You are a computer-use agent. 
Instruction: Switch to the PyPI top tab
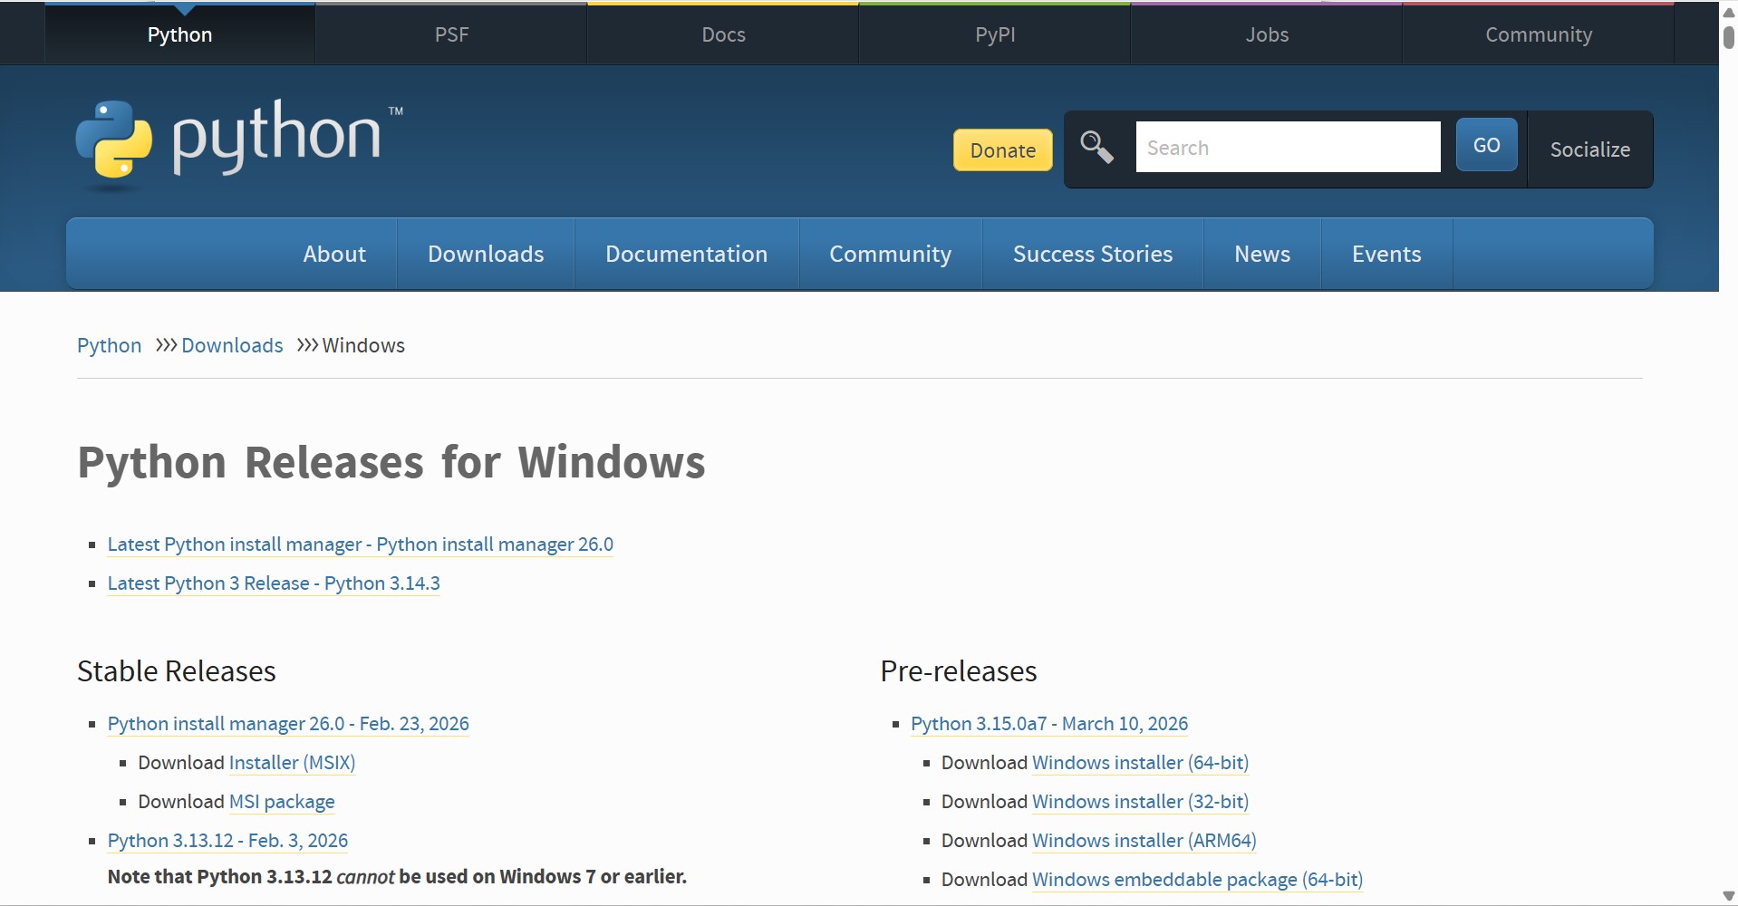pyautogui.click(x=994, y=34)
